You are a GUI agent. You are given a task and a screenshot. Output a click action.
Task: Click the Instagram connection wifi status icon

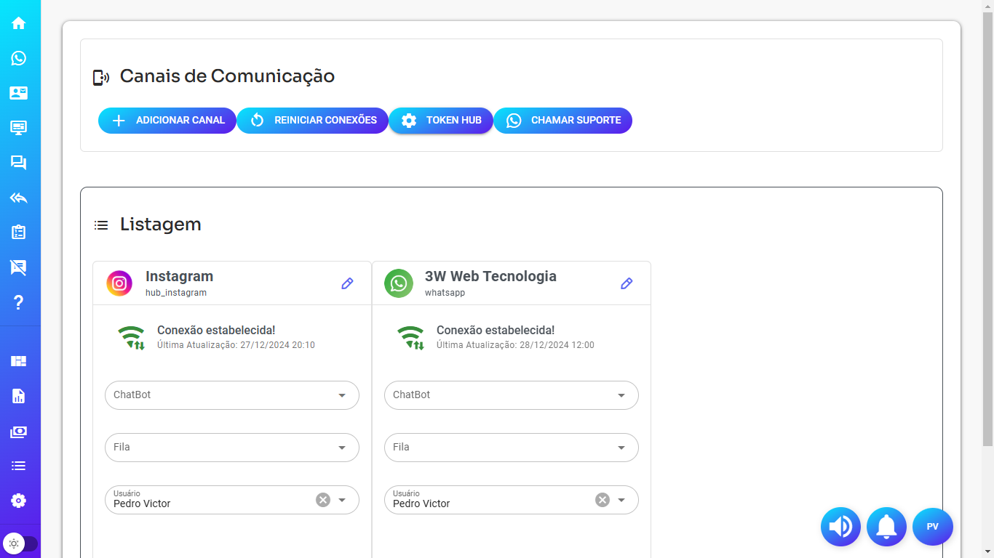(132, 338)
